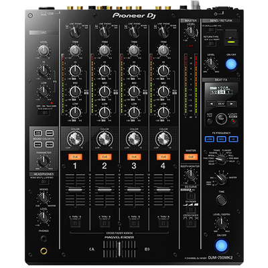Viewport: 268px width, 268px height.
Task: Click the LEVEL/DEPTH knob
Action: coord(221,223)
